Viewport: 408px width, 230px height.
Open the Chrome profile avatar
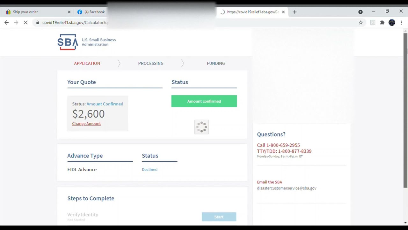click(392, 22)
